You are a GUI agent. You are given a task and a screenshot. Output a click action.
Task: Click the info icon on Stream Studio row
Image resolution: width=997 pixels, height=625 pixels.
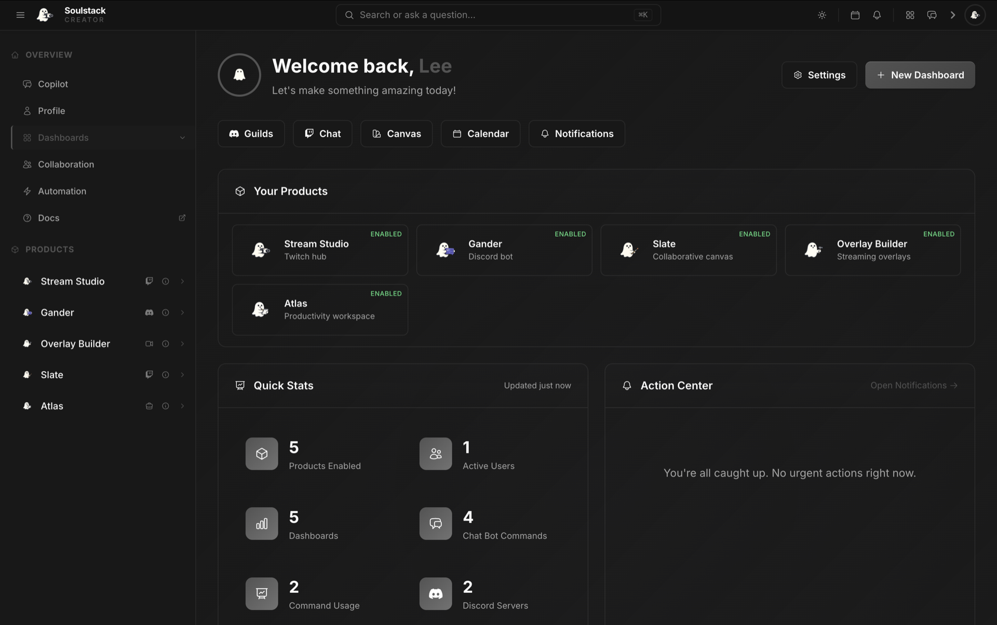point(166,281)
